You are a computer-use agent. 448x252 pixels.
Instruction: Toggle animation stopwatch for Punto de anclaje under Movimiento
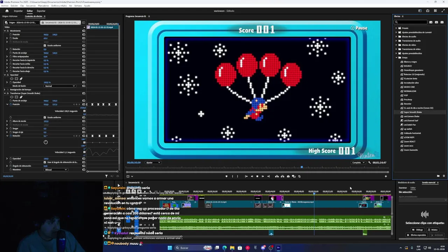(x=10, y=53)
